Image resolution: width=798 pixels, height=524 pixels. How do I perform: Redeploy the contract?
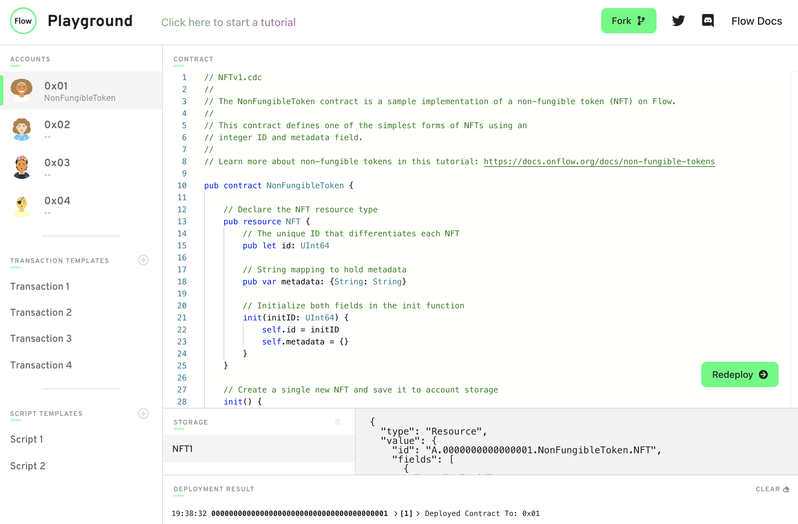(739, 374)
